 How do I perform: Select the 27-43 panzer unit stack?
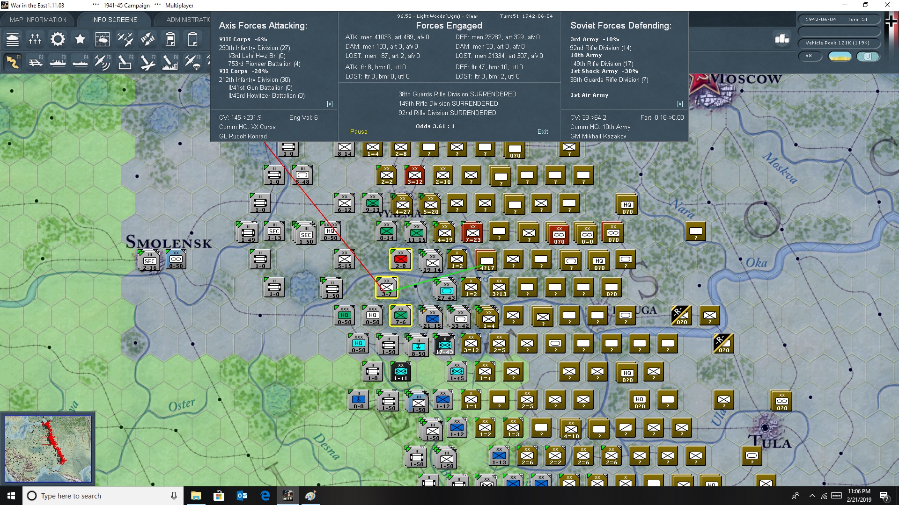[x=446, y=290]
